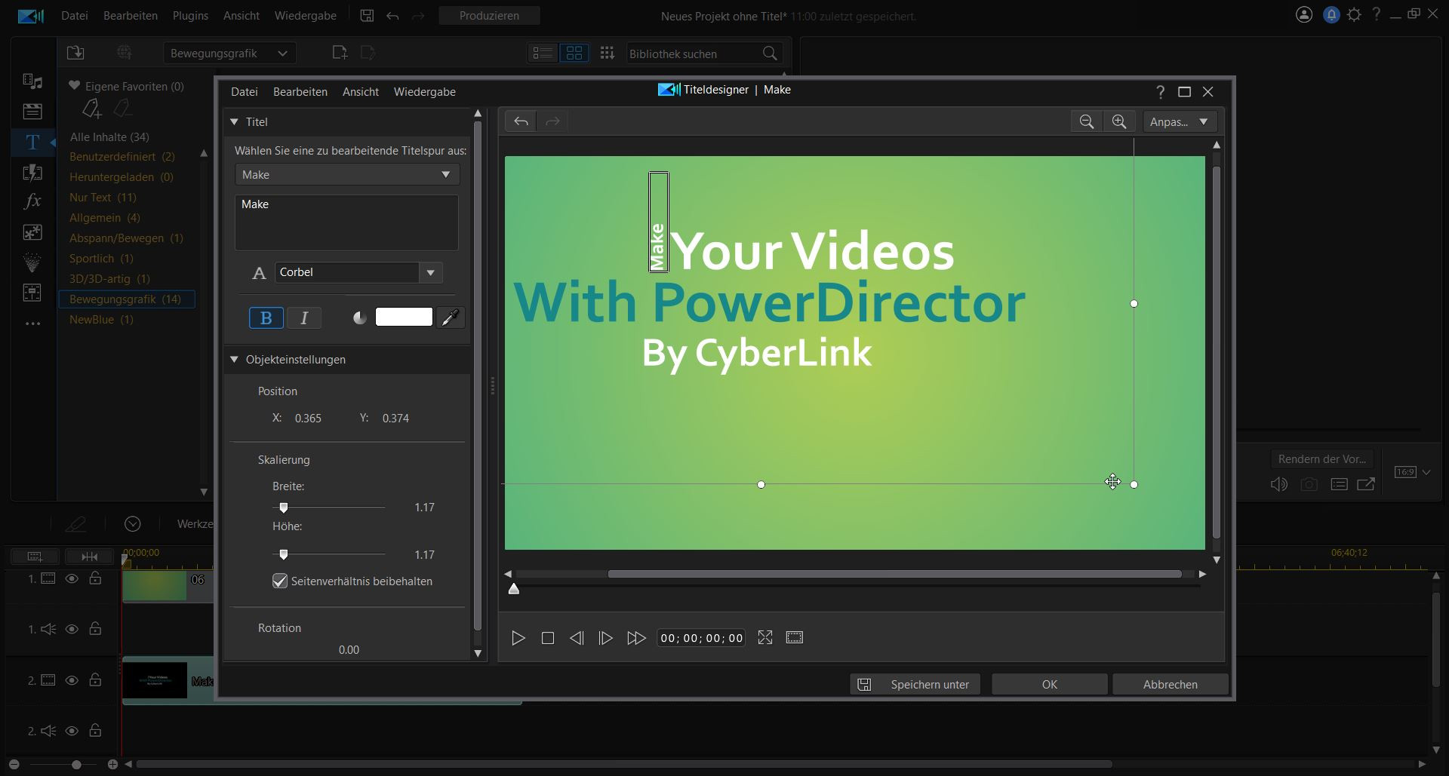Open the Effects Room fx icon
The image size is (1449, 776).
[x=32, y=201]
